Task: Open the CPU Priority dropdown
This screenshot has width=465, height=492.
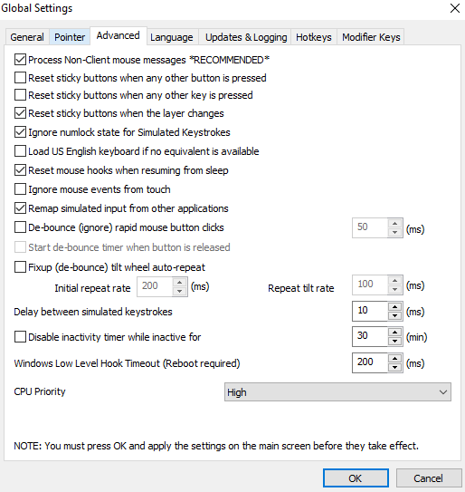Action: tap(337, 392)
